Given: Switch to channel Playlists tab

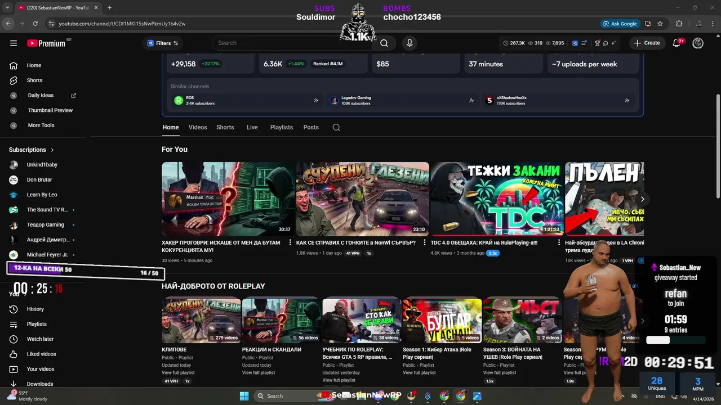Looking at the screenshot, I should pos(282,128).
